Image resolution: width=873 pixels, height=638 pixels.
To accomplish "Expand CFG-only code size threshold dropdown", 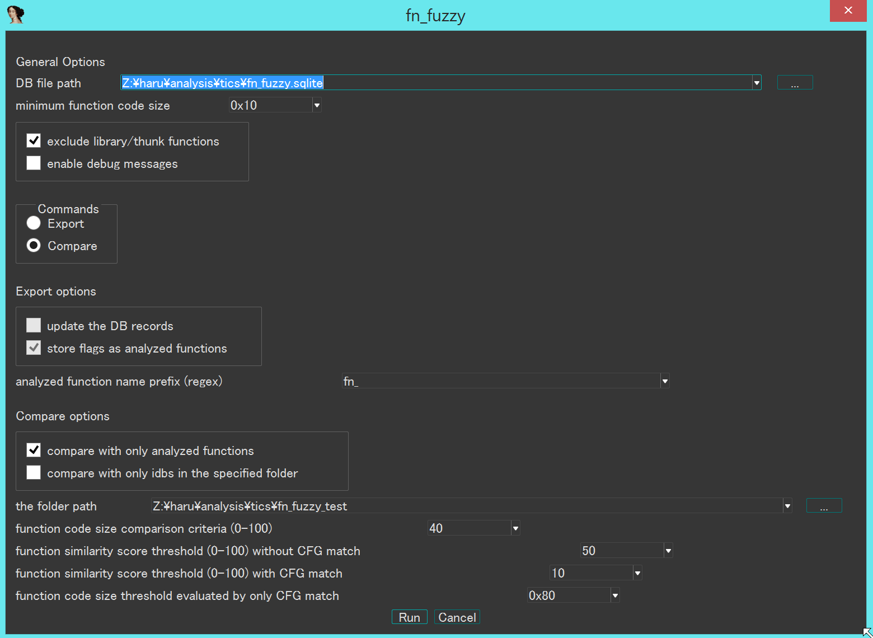I will (x=615, y=595).
